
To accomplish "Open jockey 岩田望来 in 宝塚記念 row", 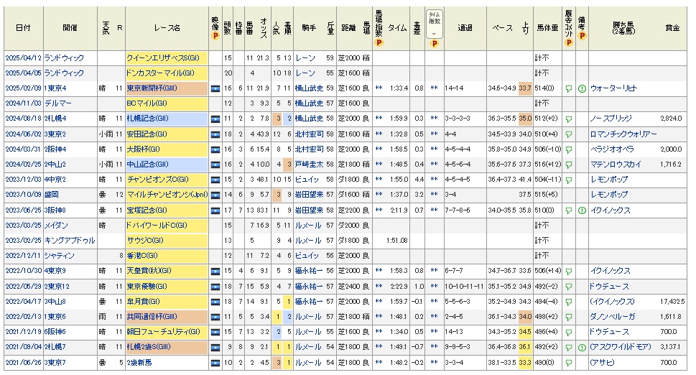I will click(310, 210).
